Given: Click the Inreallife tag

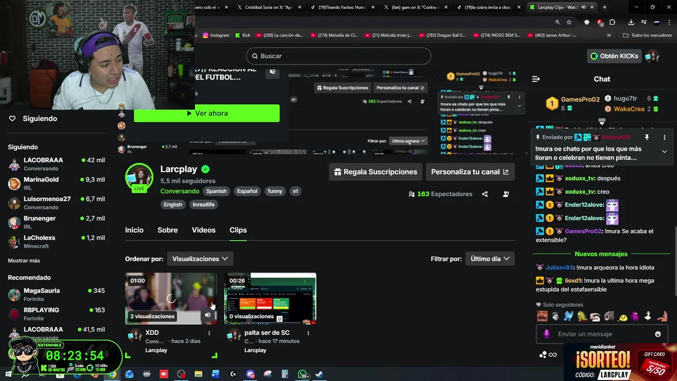Looking at the screenshot, I should pyautogui.click(x=204, y=204).
